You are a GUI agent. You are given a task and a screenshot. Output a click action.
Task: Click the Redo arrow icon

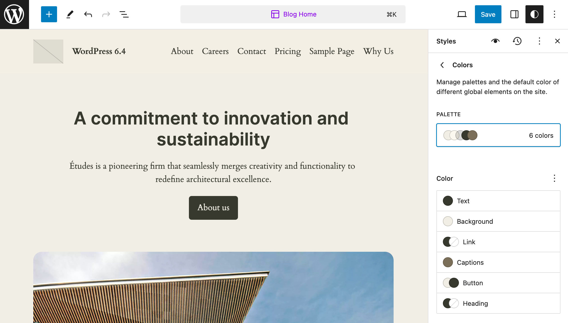(x=106, y=14)
